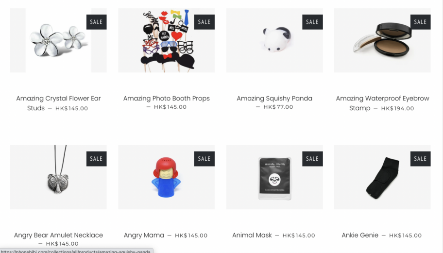Click the Angry Mama product title

tap(144, 235)
